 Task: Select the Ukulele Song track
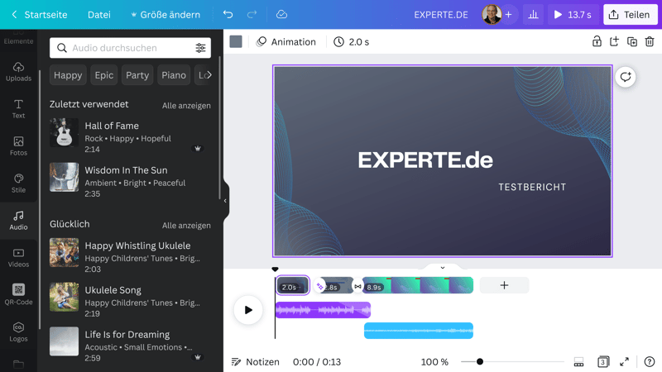[130, 301]
